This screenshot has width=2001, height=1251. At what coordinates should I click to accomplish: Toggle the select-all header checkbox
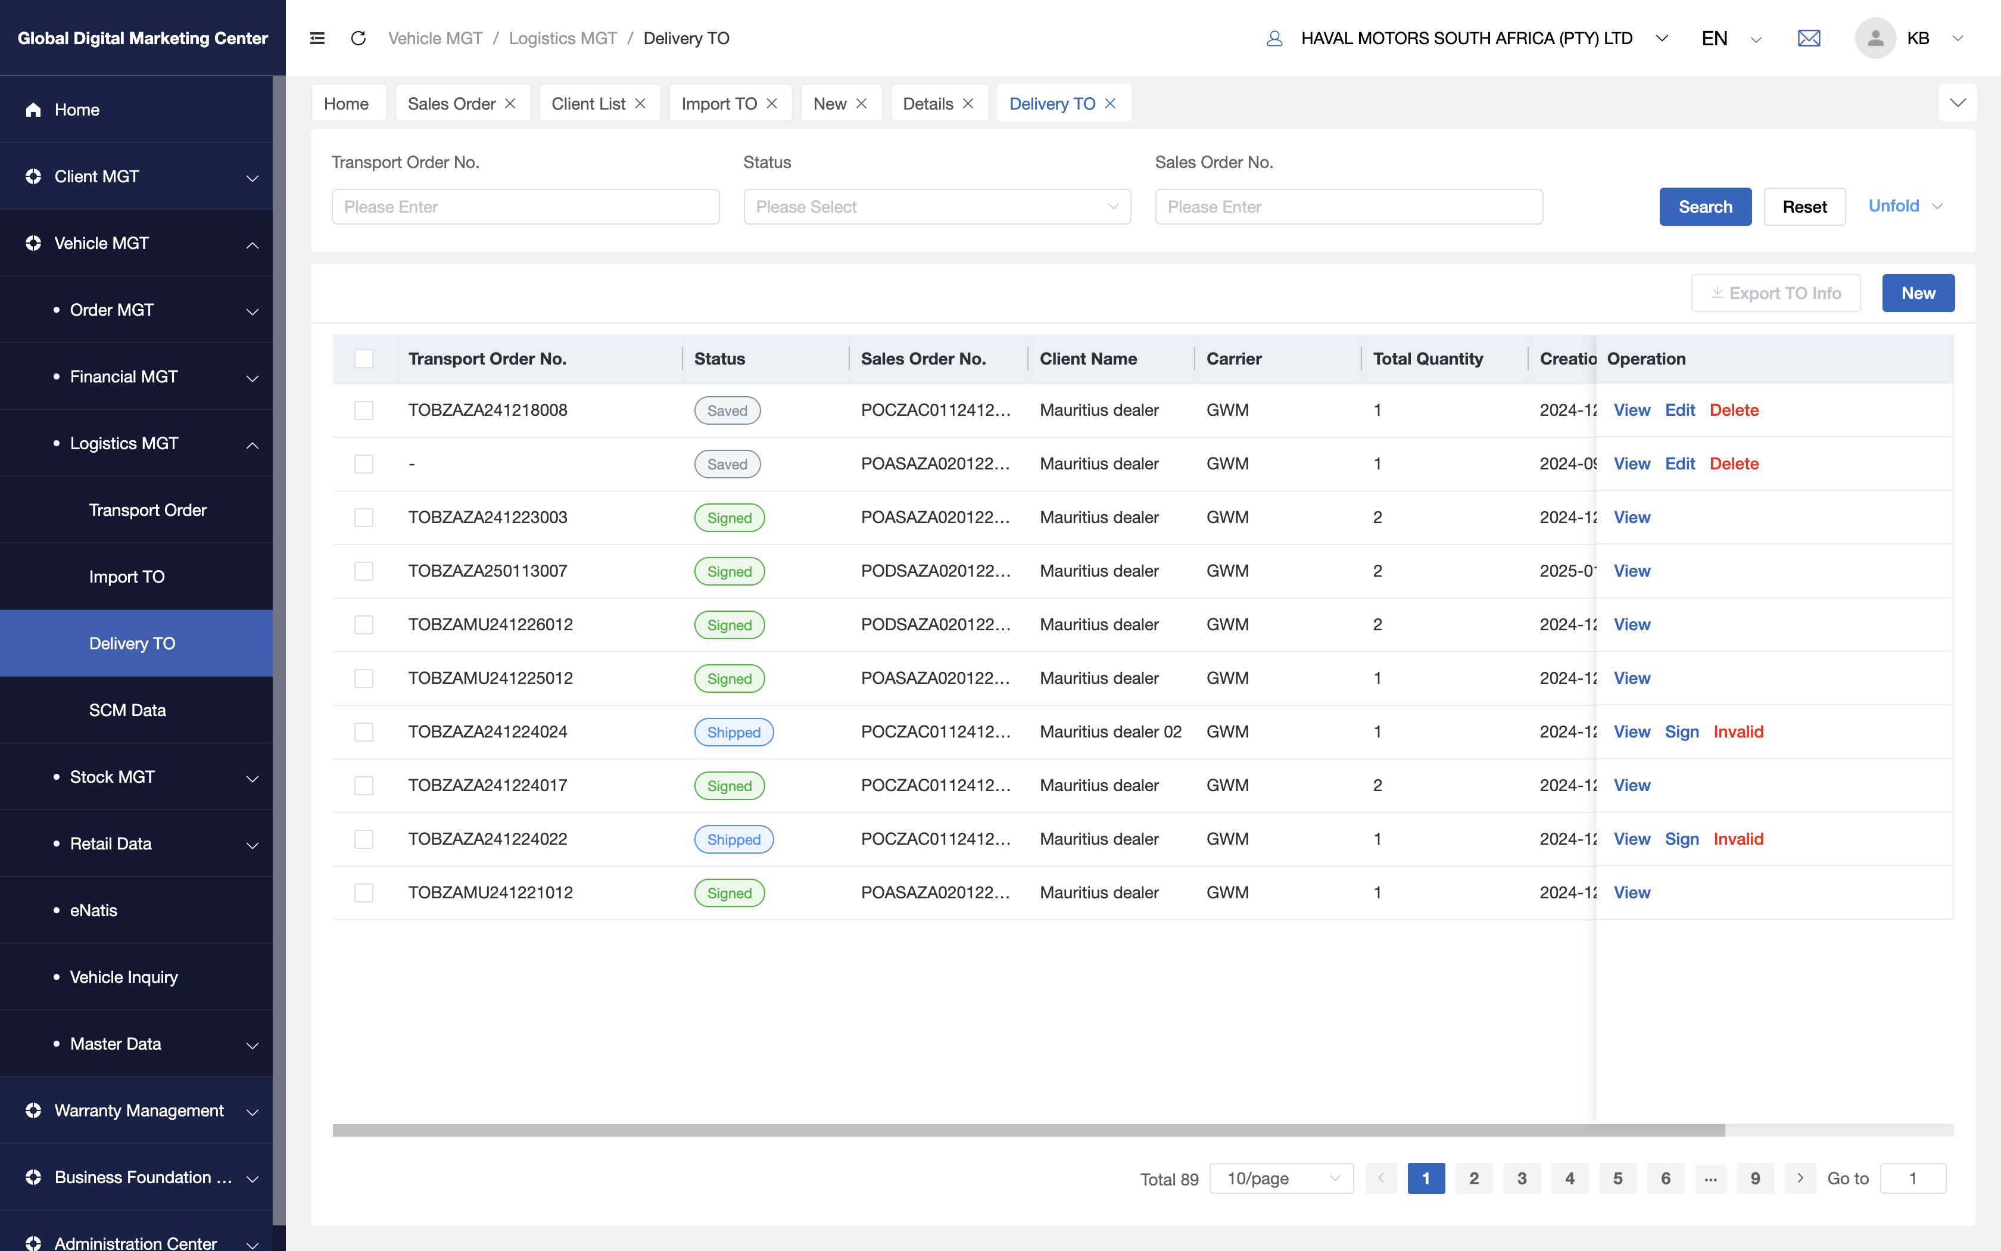pos(364,358)
